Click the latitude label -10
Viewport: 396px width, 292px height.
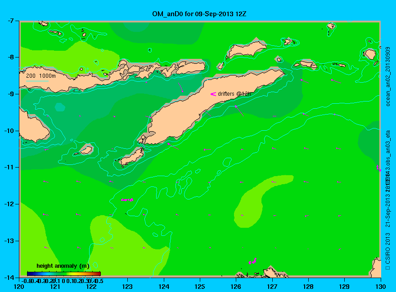[x=9, y=131]
